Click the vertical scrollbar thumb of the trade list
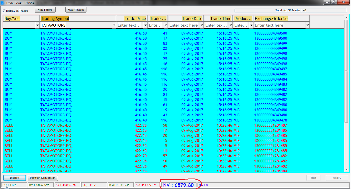The width and height of the screenshot is (354, 189). click(x=347, y=71)
